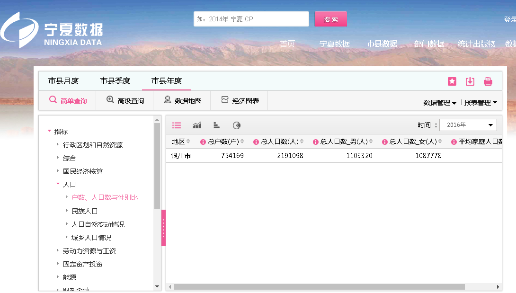The image size is (516, 293).
Task: Select 城乡人口情况 tree item
Action: 91,237
